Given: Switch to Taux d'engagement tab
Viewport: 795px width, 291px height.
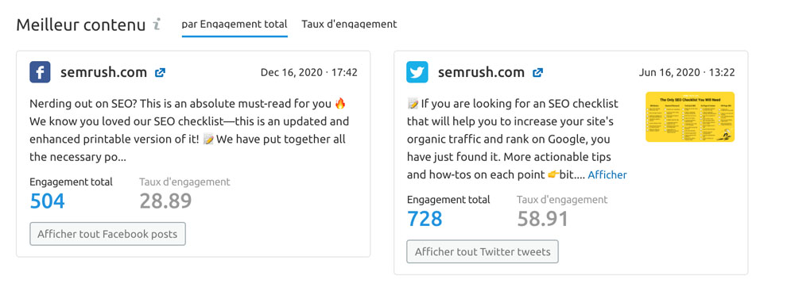Looking at the screenshot, I should pyautogui.click(x=349, y=24).
